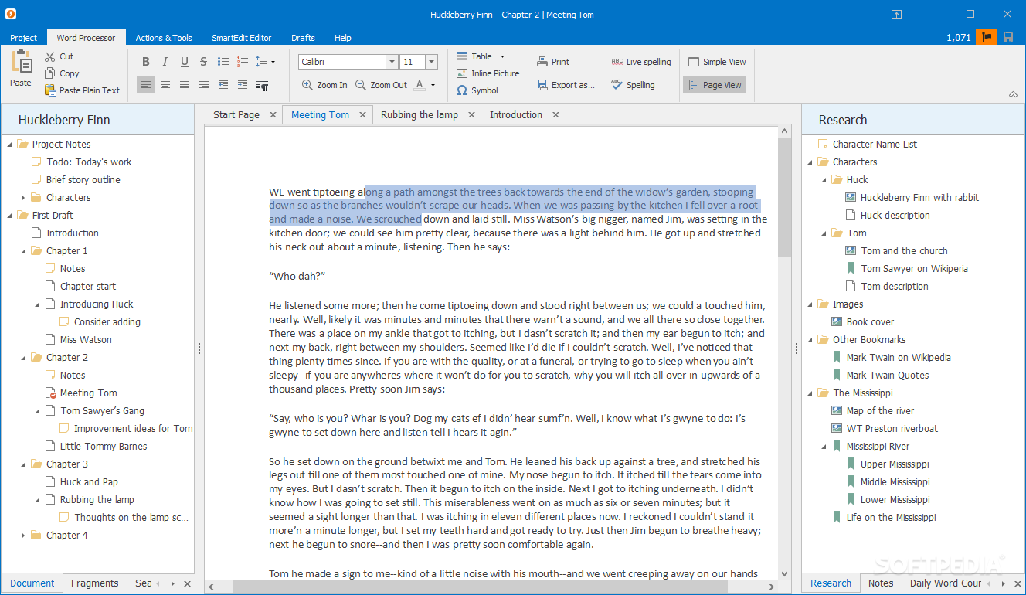Switch to the Rubbing the lamp document tab

click(x=420, y=115)
